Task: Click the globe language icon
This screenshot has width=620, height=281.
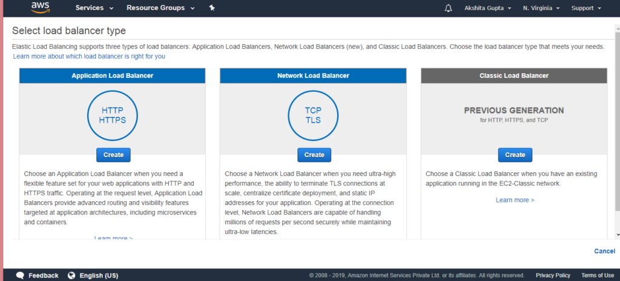Action: pos(71,276)
